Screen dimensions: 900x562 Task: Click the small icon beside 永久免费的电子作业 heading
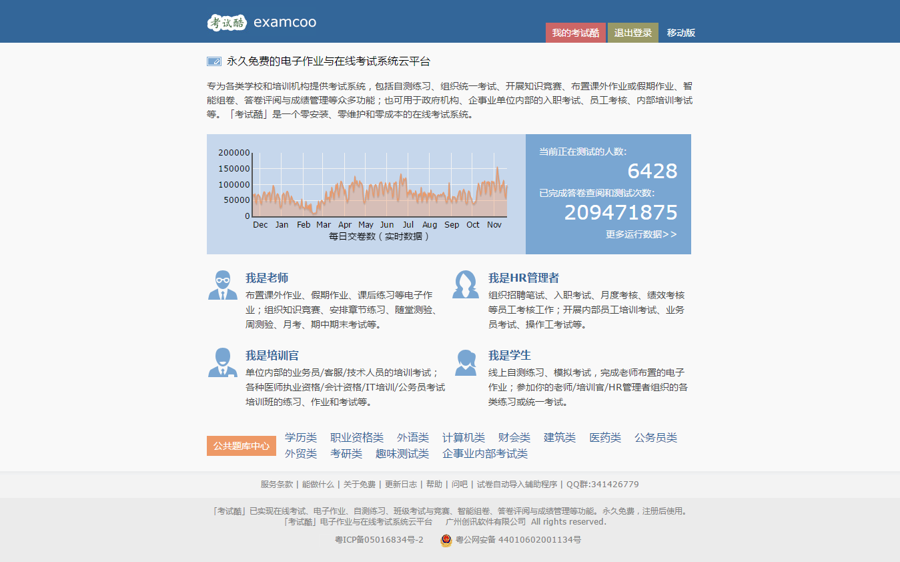[214, 61]
